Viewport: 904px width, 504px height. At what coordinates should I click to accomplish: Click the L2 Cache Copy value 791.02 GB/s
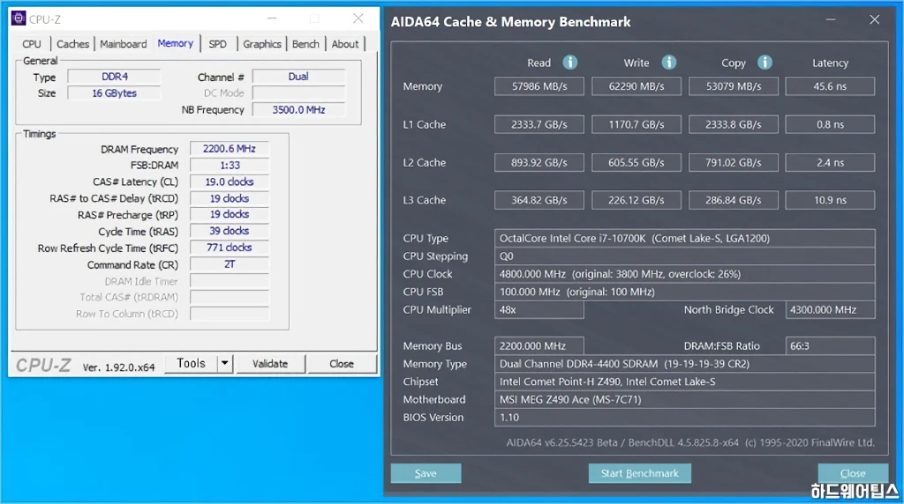[734, 162]
